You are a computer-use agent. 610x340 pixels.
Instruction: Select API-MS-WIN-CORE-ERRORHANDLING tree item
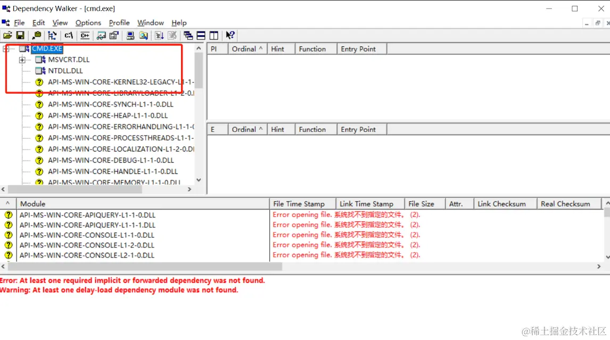(x=121, y=127)
